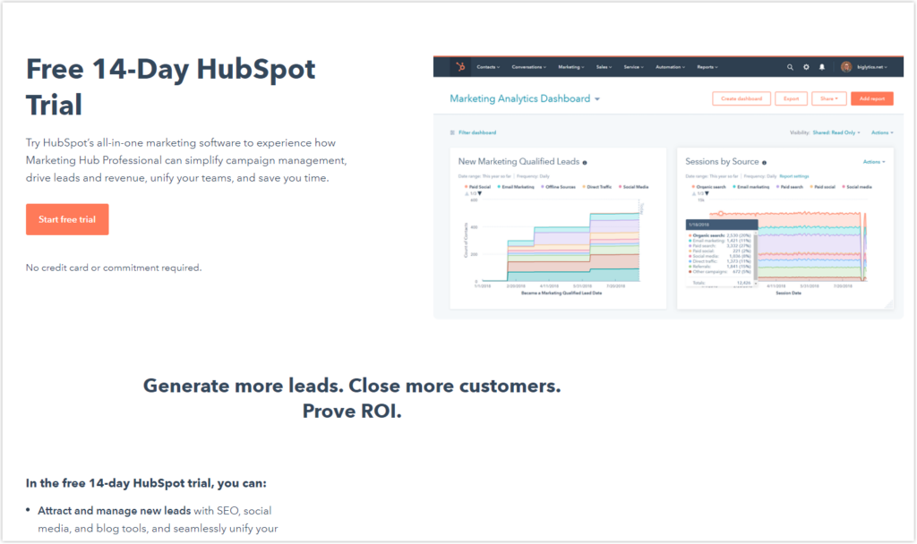Click 'Attract and manage new leads' bullet text
Viewport: 917px width, 544px height.
point(114,511)
